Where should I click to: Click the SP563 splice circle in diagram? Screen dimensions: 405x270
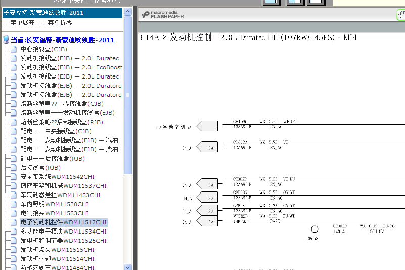pyautogui.click(x=314, y=229)
